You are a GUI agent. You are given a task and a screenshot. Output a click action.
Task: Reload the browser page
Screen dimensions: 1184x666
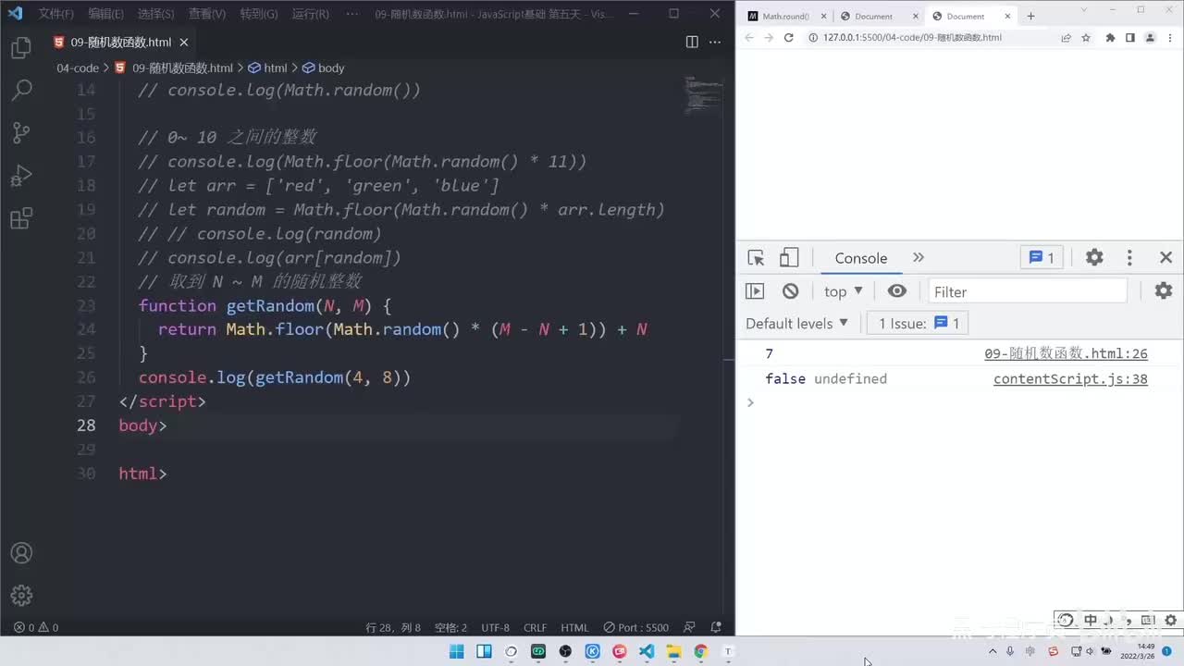pyautogui.click(x=789, y=38)
